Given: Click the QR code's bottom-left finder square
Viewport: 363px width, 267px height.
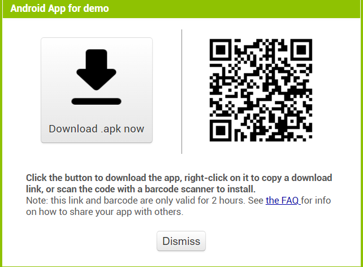Looking at the screenshot, I should 221,131.
